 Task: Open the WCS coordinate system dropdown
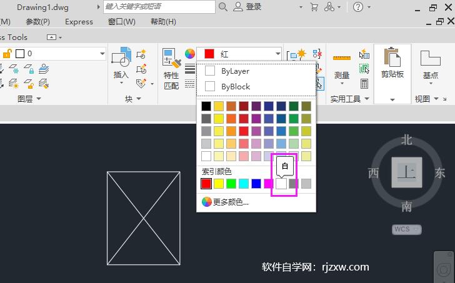(x=407, y=229)
